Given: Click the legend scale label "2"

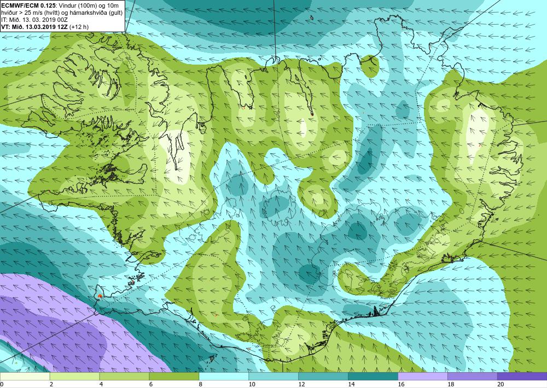Looking at the screenshot, I should [51, 384].
